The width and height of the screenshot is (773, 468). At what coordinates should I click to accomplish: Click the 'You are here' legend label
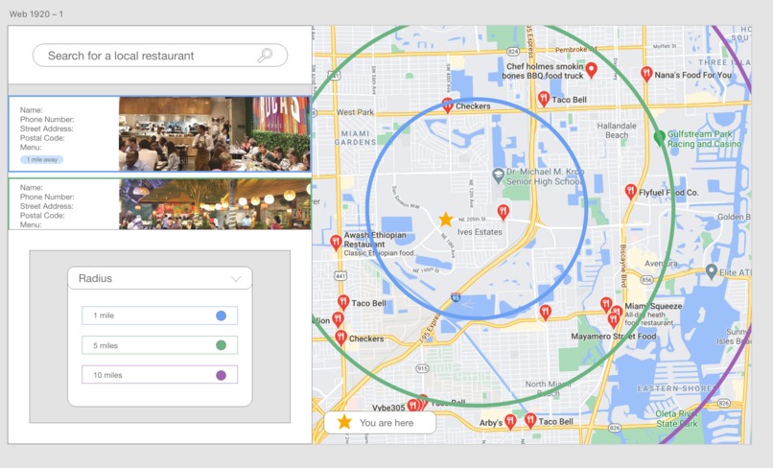(386, 423)
